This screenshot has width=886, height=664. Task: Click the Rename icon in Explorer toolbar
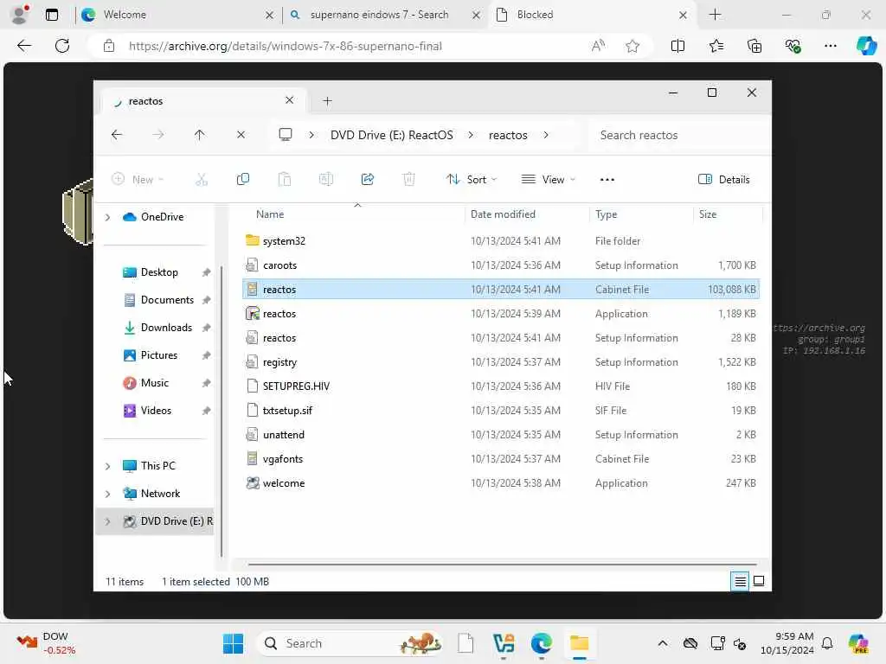(x=326, y=180)
